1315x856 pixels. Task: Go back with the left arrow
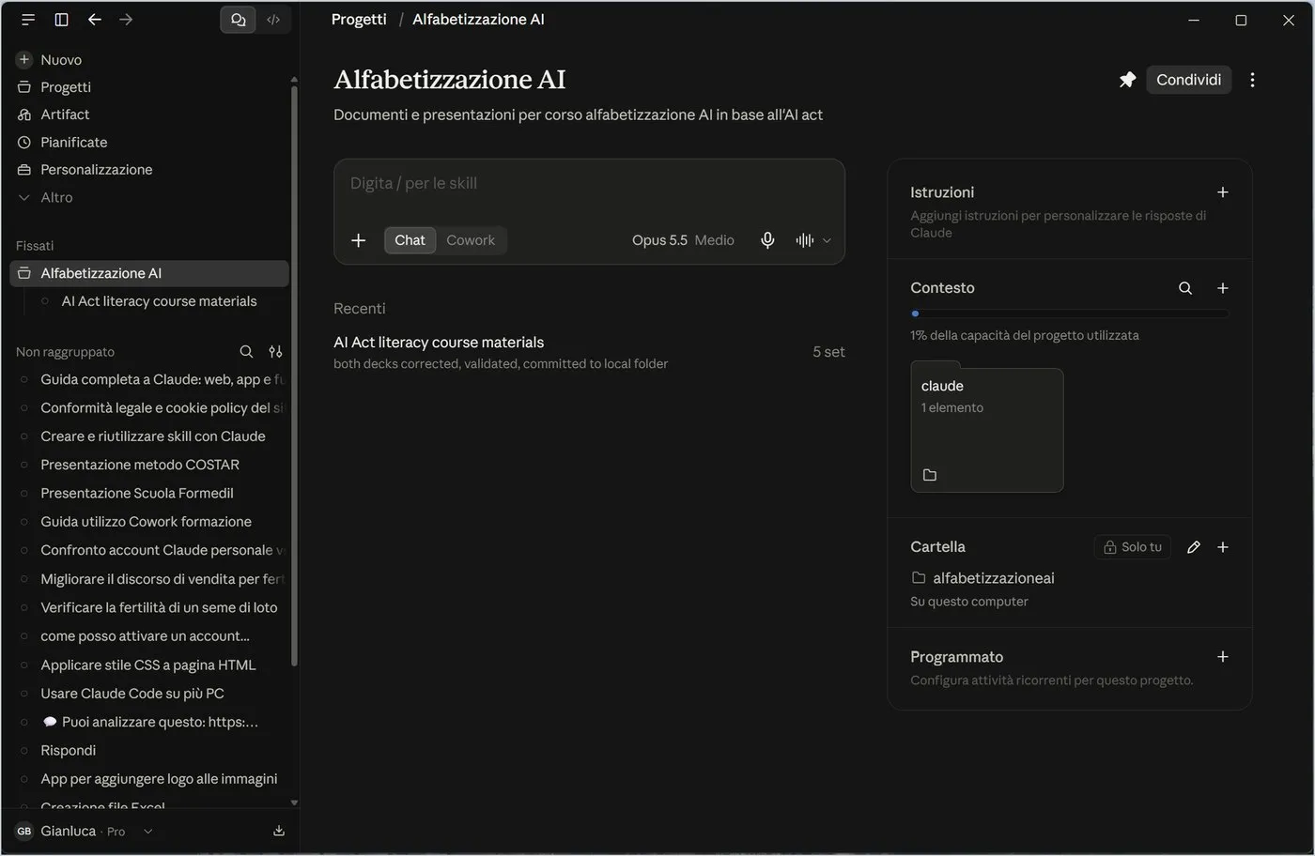click(x=94, y=20)
